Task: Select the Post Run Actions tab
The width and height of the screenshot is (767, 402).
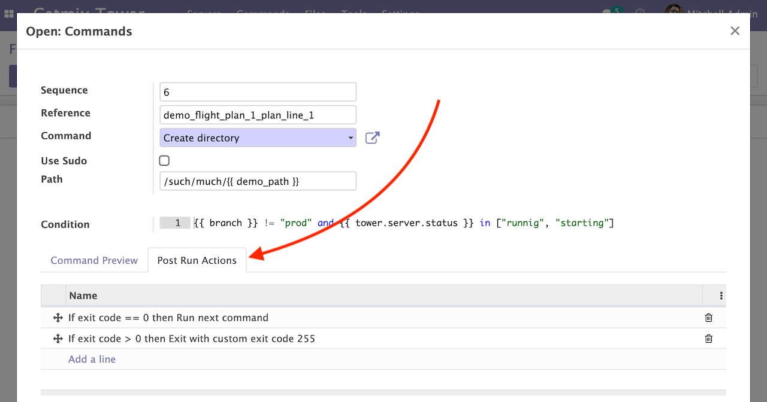Action: point(197,261)
